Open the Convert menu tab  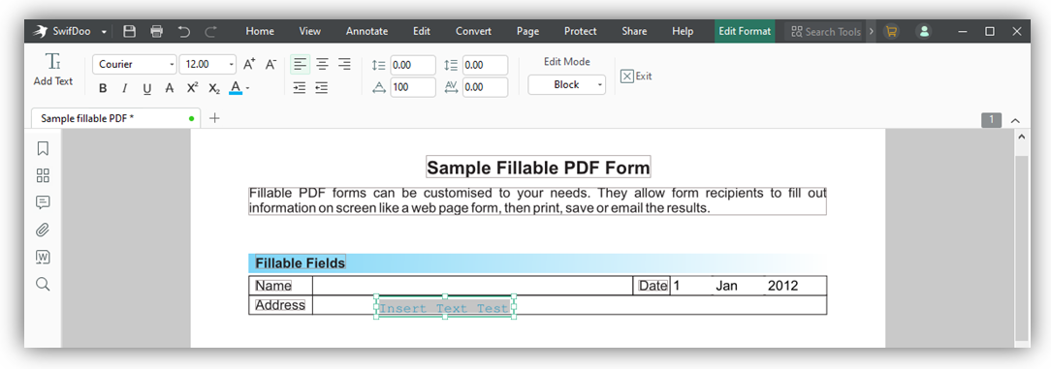click(473, 31)
